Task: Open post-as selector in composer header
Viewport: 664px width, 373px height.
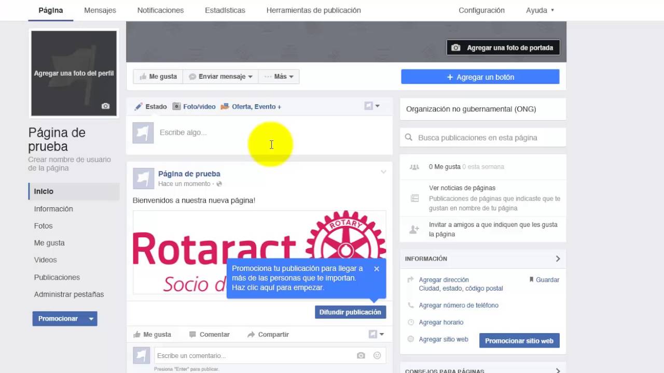Action: tap(372, 106)
